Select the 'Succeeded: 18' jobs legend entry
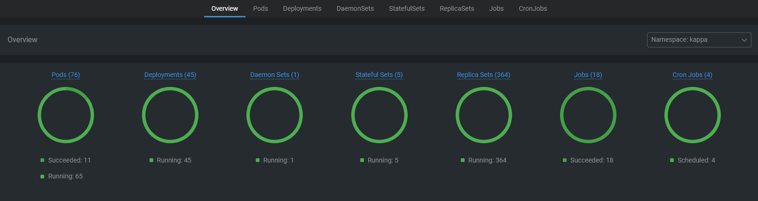The width and height of the screenshot is (758, 201). (588, 160)
